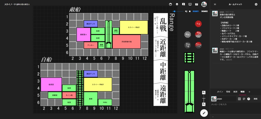Add a new chat tab with plus

[249, 92]
